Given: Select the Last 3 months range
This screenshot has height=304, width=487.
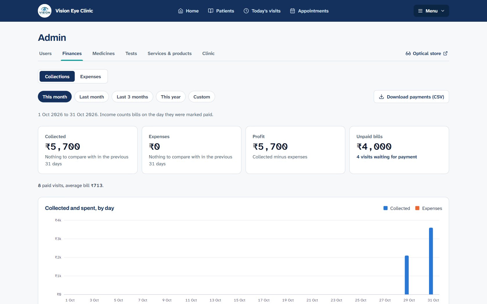Looking at the screenshot, I should tap(132, 97).
